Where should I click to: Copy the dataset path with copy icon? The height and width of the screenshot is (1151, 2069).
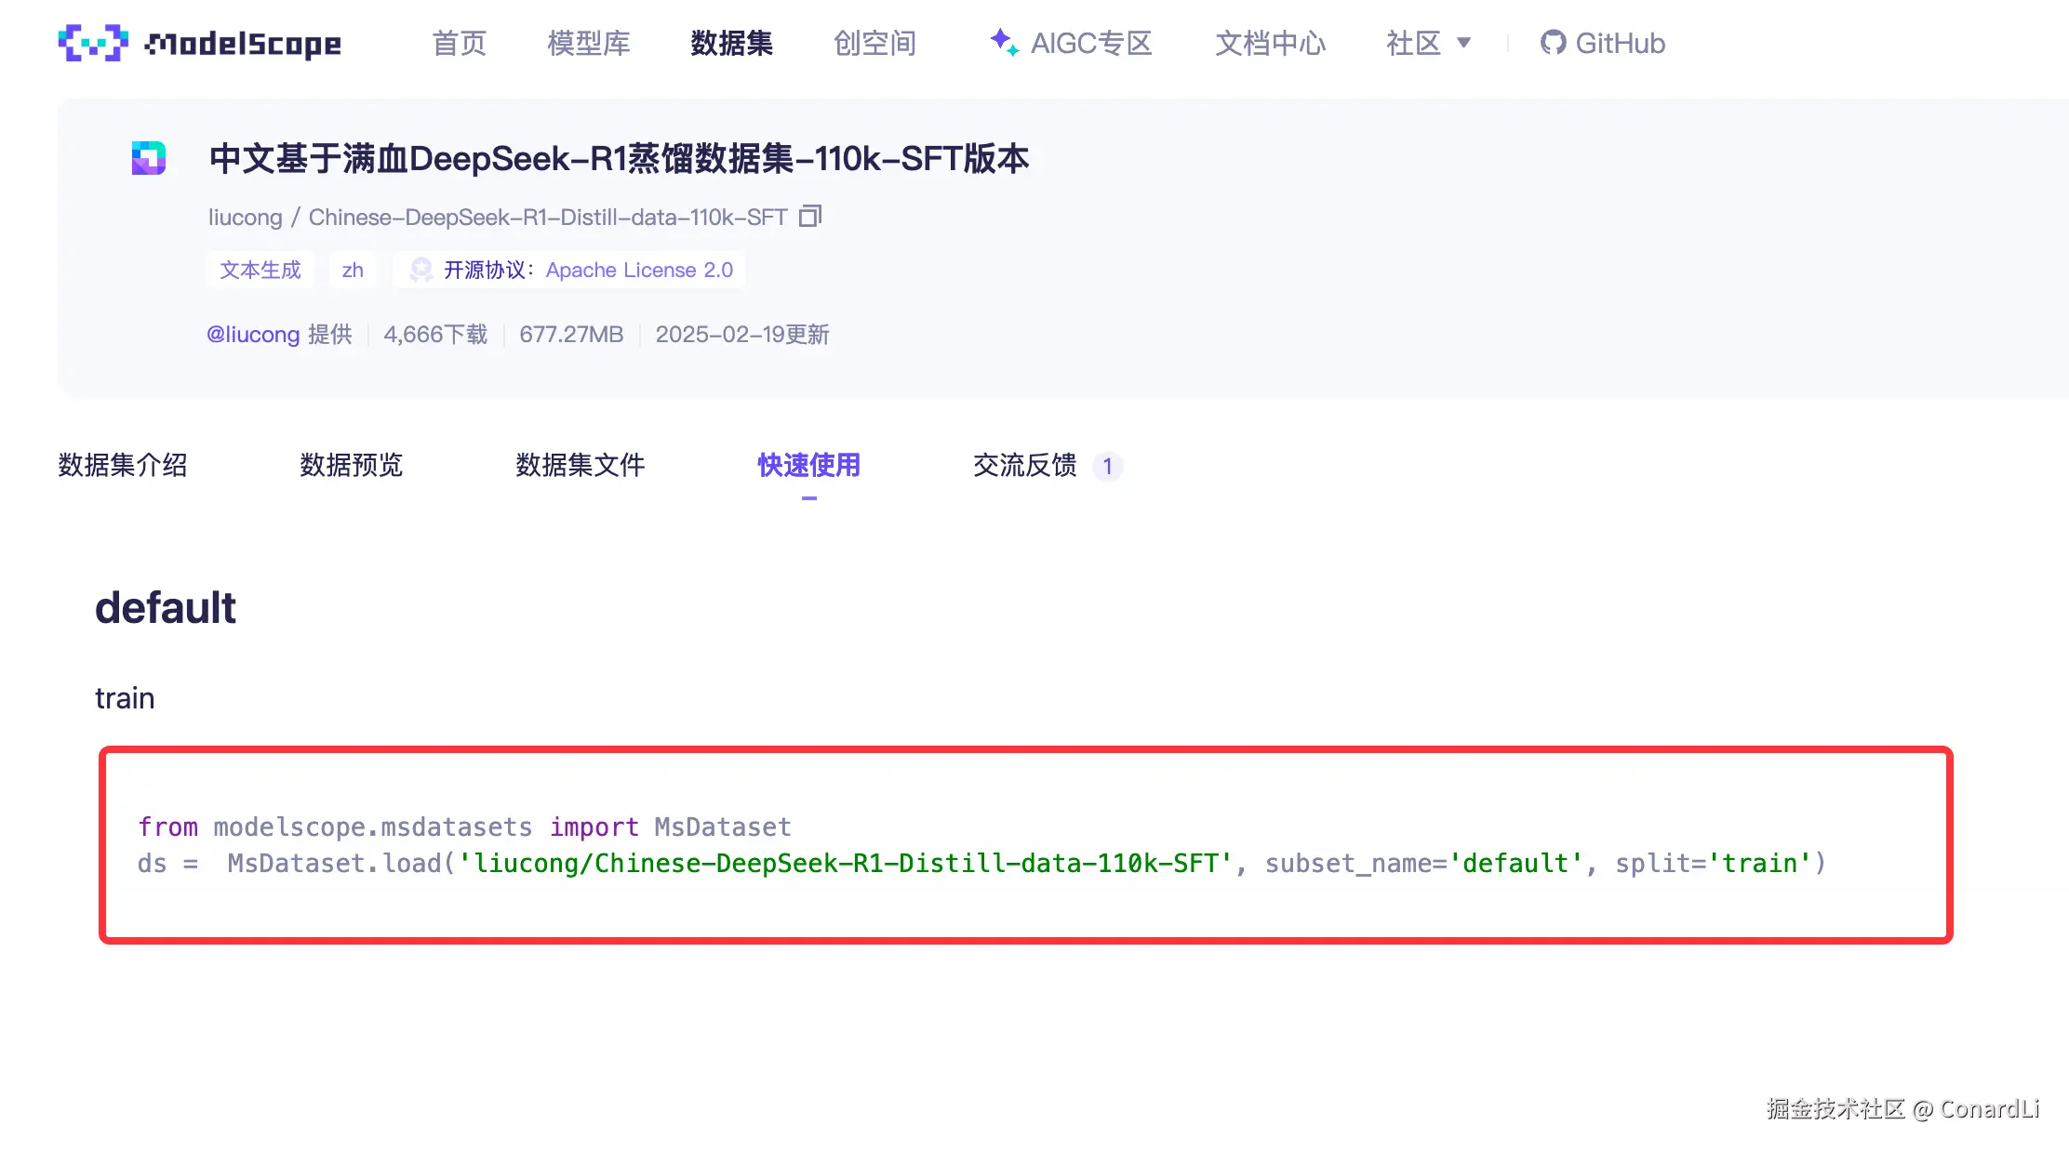810,217
